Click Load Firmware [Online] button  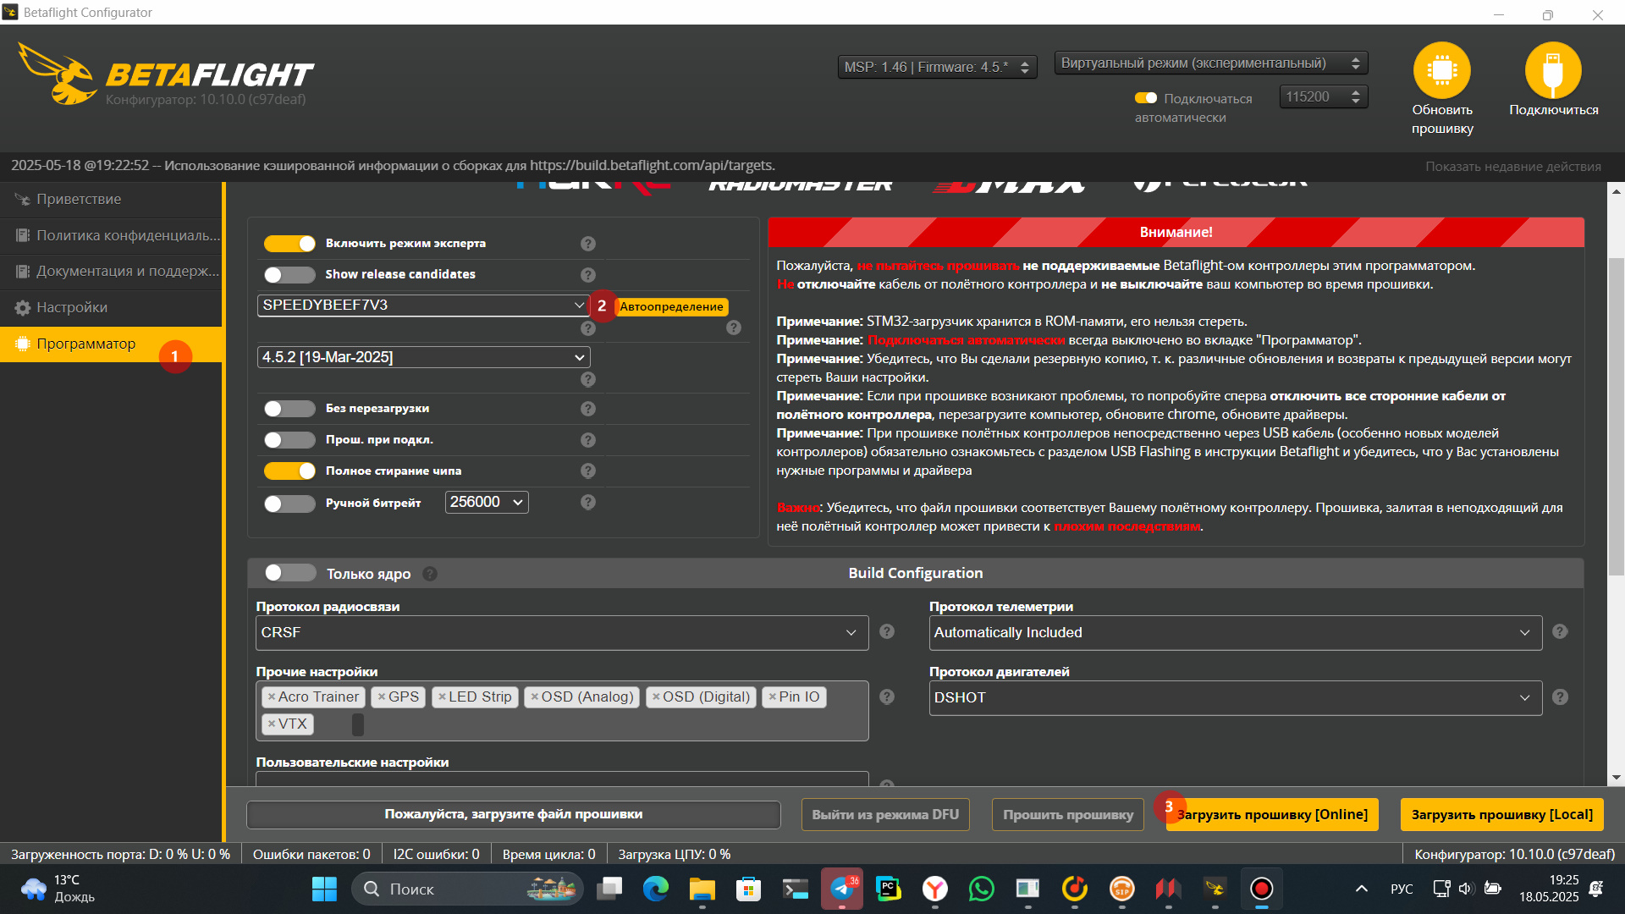click(x=1272, y=814)
